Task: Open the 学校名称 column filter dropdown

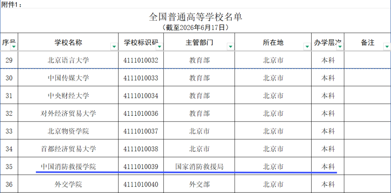Action: coord(114,46)
